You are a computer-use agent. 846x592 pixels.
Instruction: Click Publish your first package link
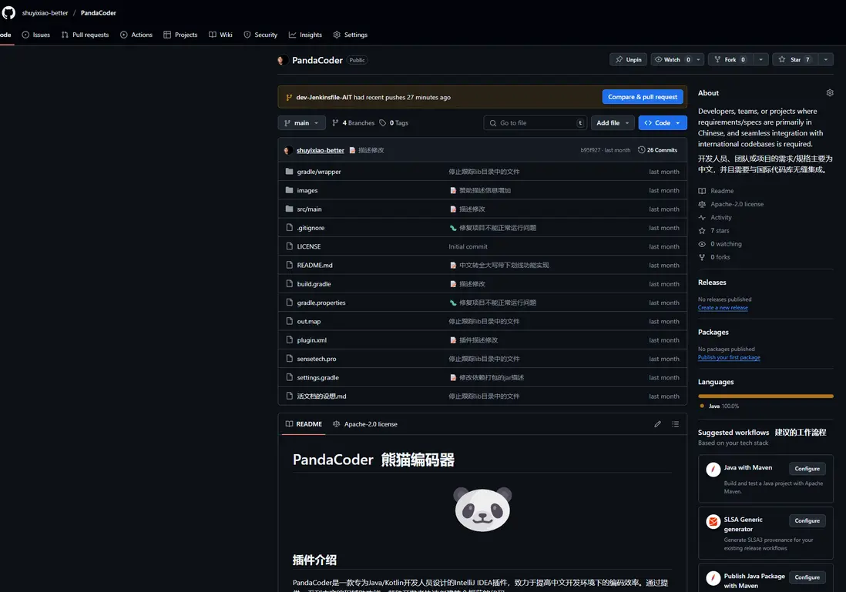tap(729, 357)
